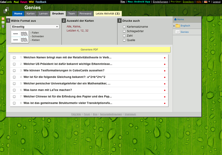The width and height of the screenshot is (222, 155).
Task: Open the LaTeX question card number 6
Action: pyautogui.click(x=48, y=90)
